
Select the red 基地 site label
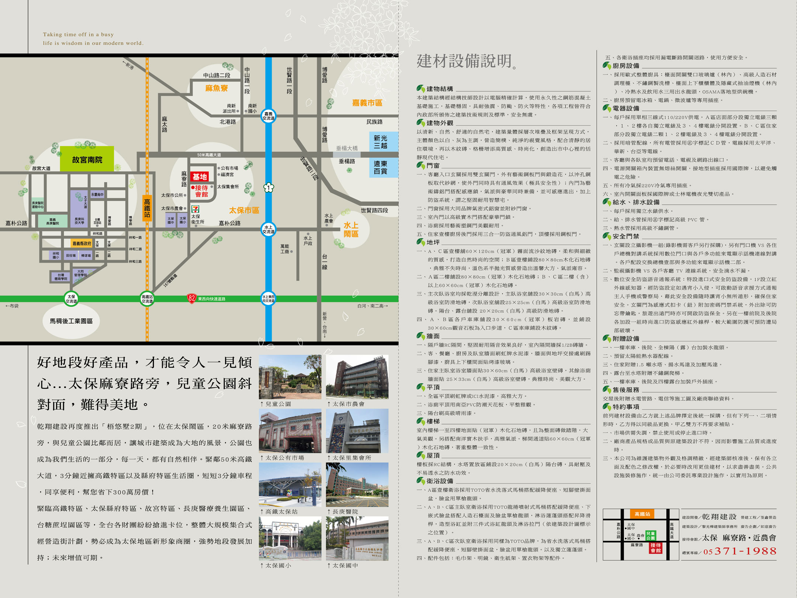pos(200,177)
